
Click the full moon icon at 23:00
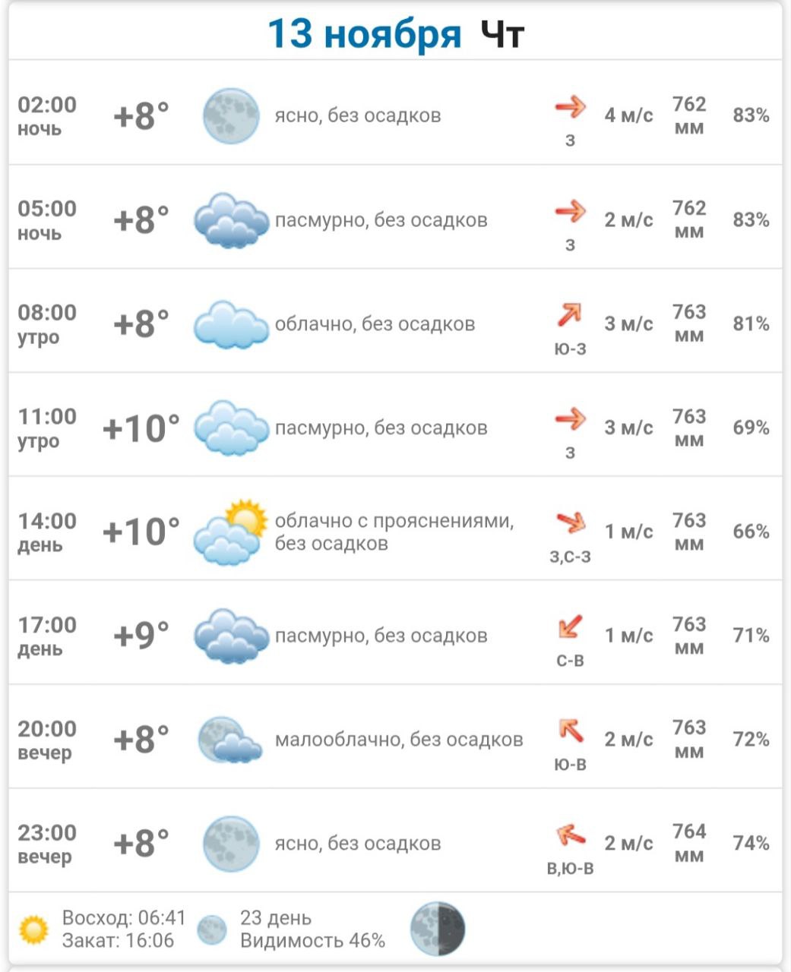231,843
